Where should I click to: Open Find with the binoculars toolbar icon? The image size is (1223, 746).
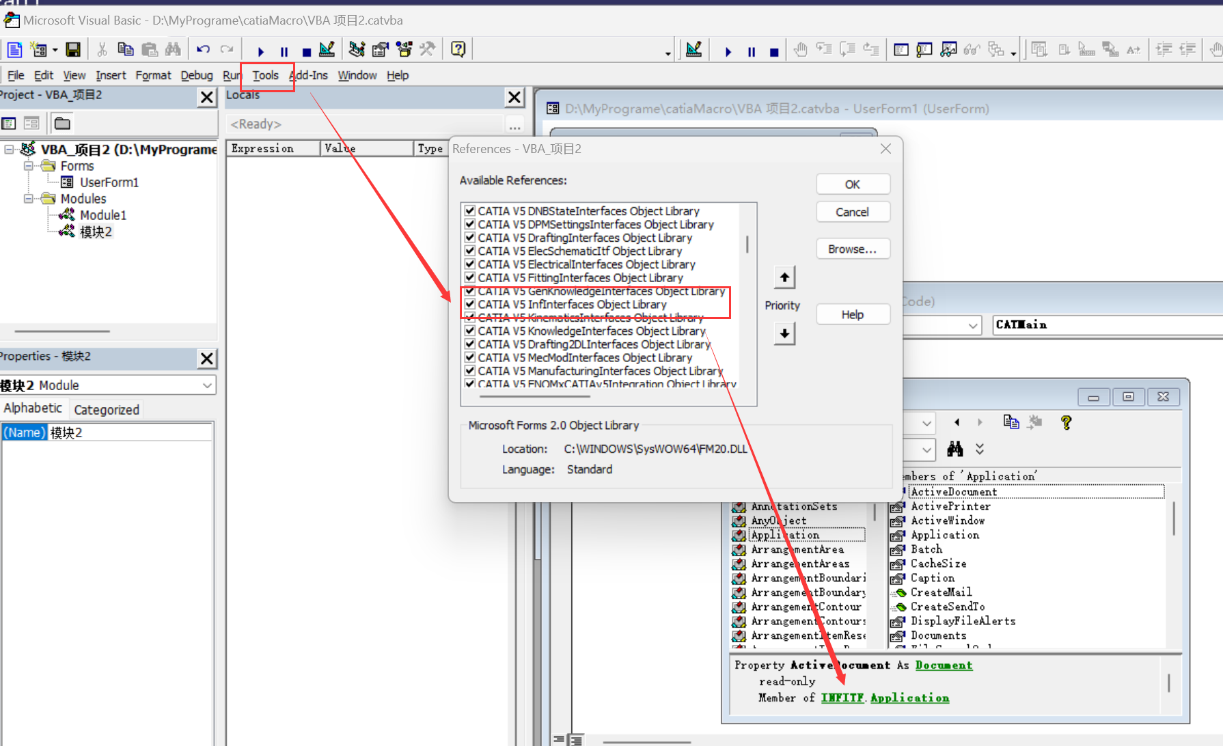pos(173,49)
